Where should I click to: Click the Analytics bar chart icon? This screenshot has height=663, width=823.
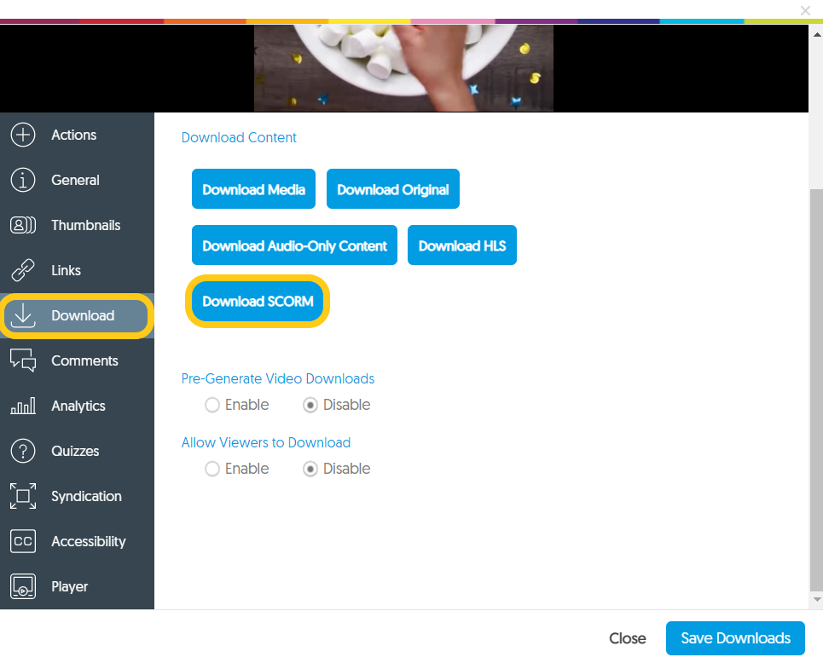(x=23, y=406)
